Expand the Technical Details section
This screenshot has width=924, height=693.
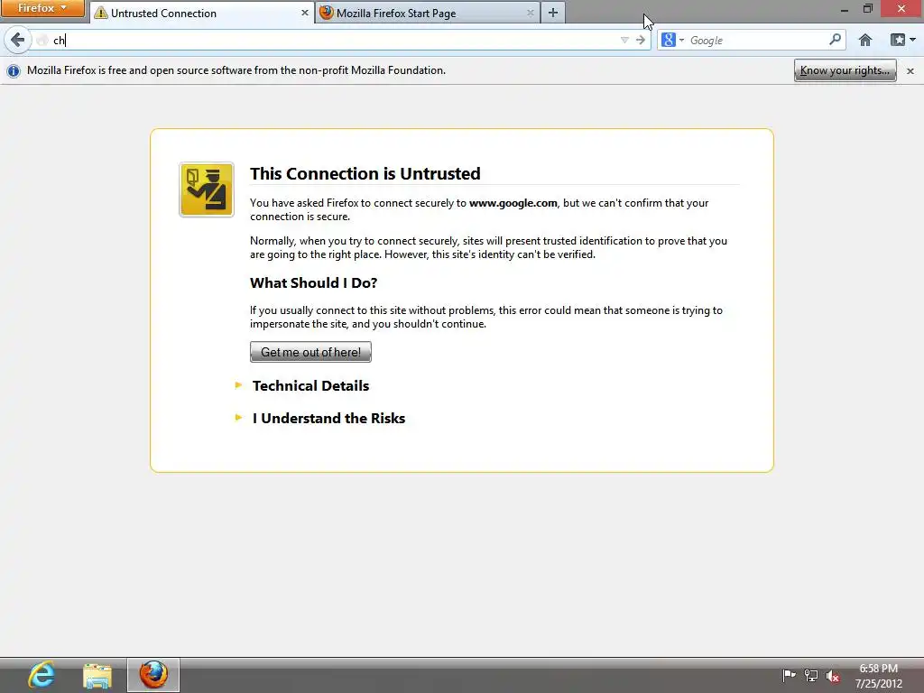click(x=310, y=386)
